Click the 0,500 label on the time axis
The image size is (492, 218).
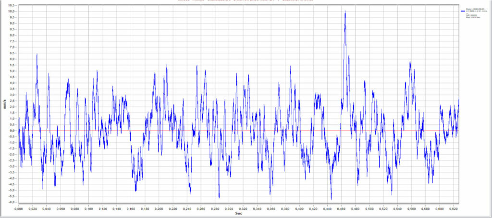pyautogui.click(x=369, y=208)
